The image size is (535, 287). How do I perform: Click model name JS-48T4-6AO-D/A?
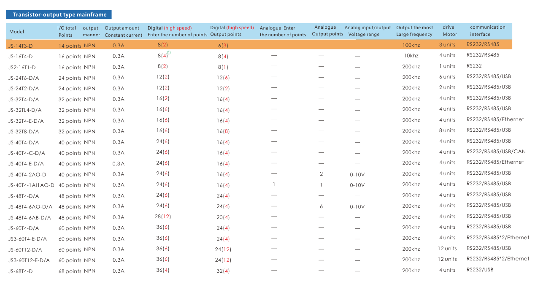pos(30,207)
